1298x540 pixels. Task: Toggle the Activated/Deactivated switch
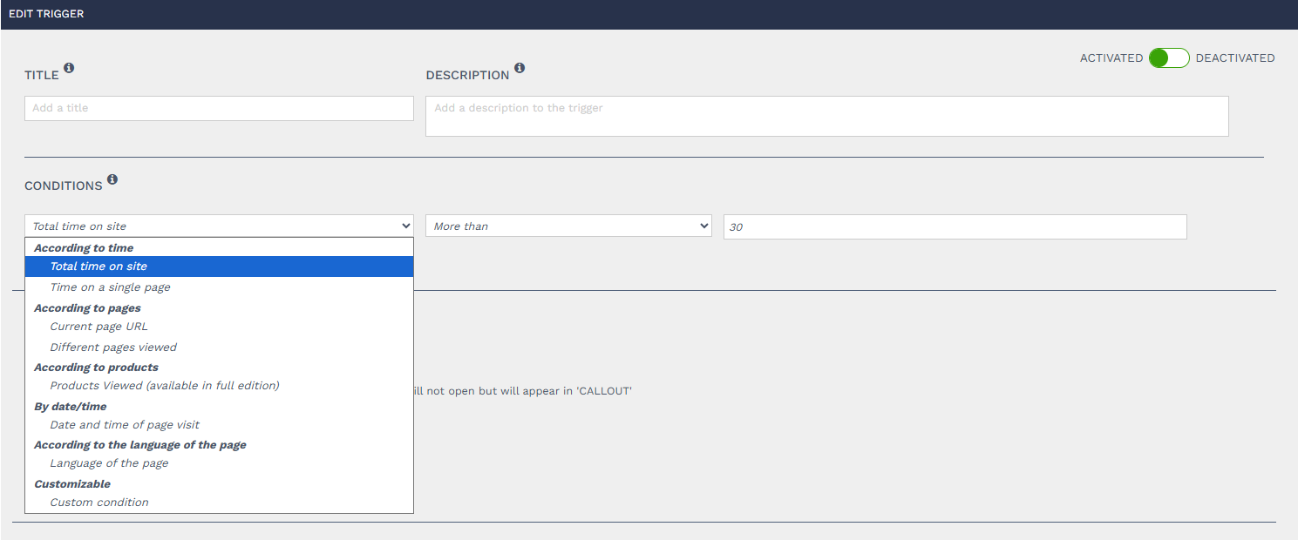pyautogui.click(x=1168, y=58)
